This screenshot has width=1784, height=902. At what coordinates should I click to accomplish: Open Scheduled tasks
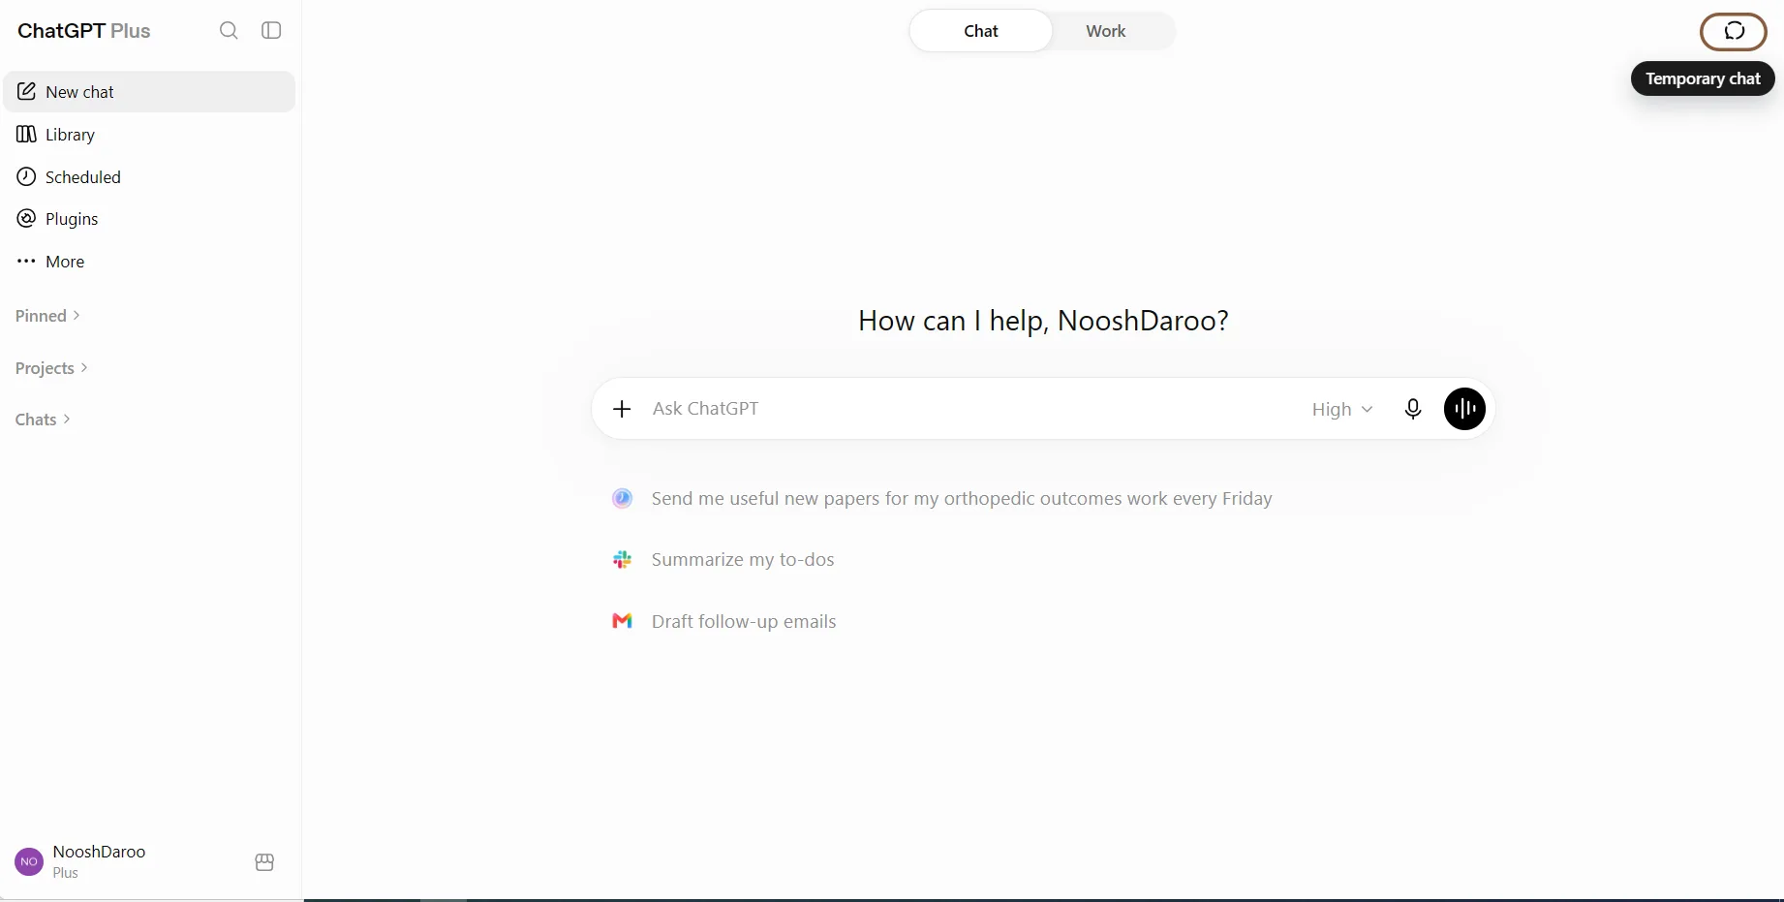click(x=149, y=177)
